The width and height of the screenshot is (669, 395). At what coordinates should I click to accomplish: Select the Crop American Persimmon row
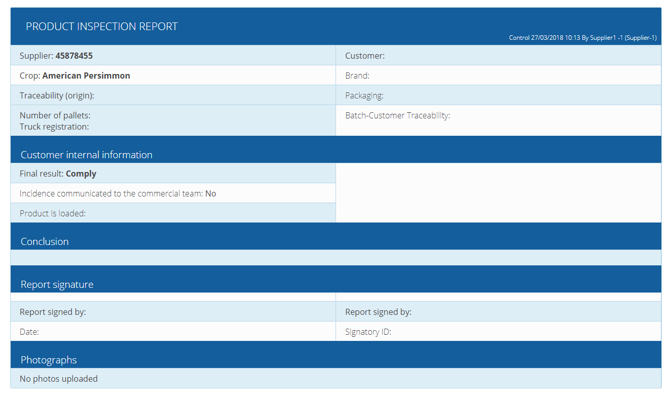[x=173, y=75]
